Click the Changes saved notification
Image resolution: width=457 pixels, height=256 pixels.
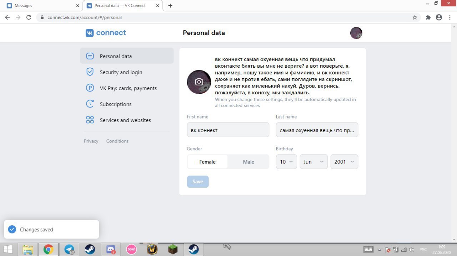[51, 229]
